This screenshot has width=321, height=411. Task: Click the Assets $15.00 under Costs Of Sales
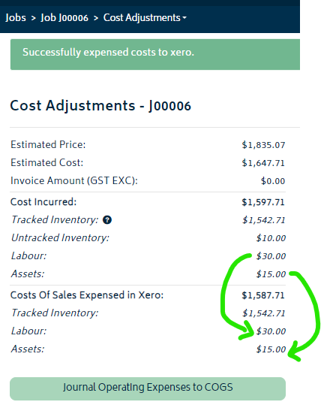[x=271, y=349]
